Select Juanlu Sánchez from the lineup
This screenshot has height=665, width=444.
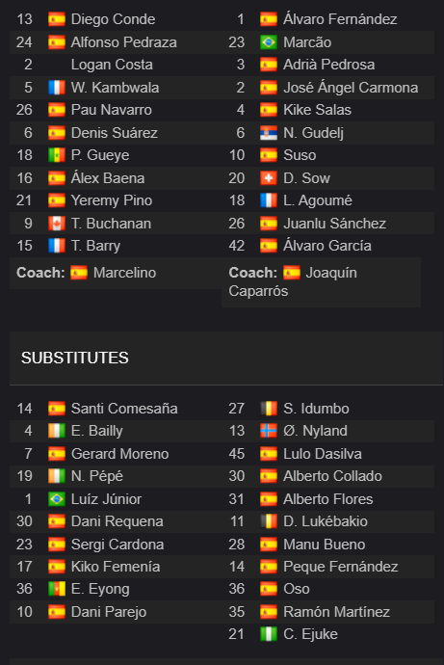335,224
